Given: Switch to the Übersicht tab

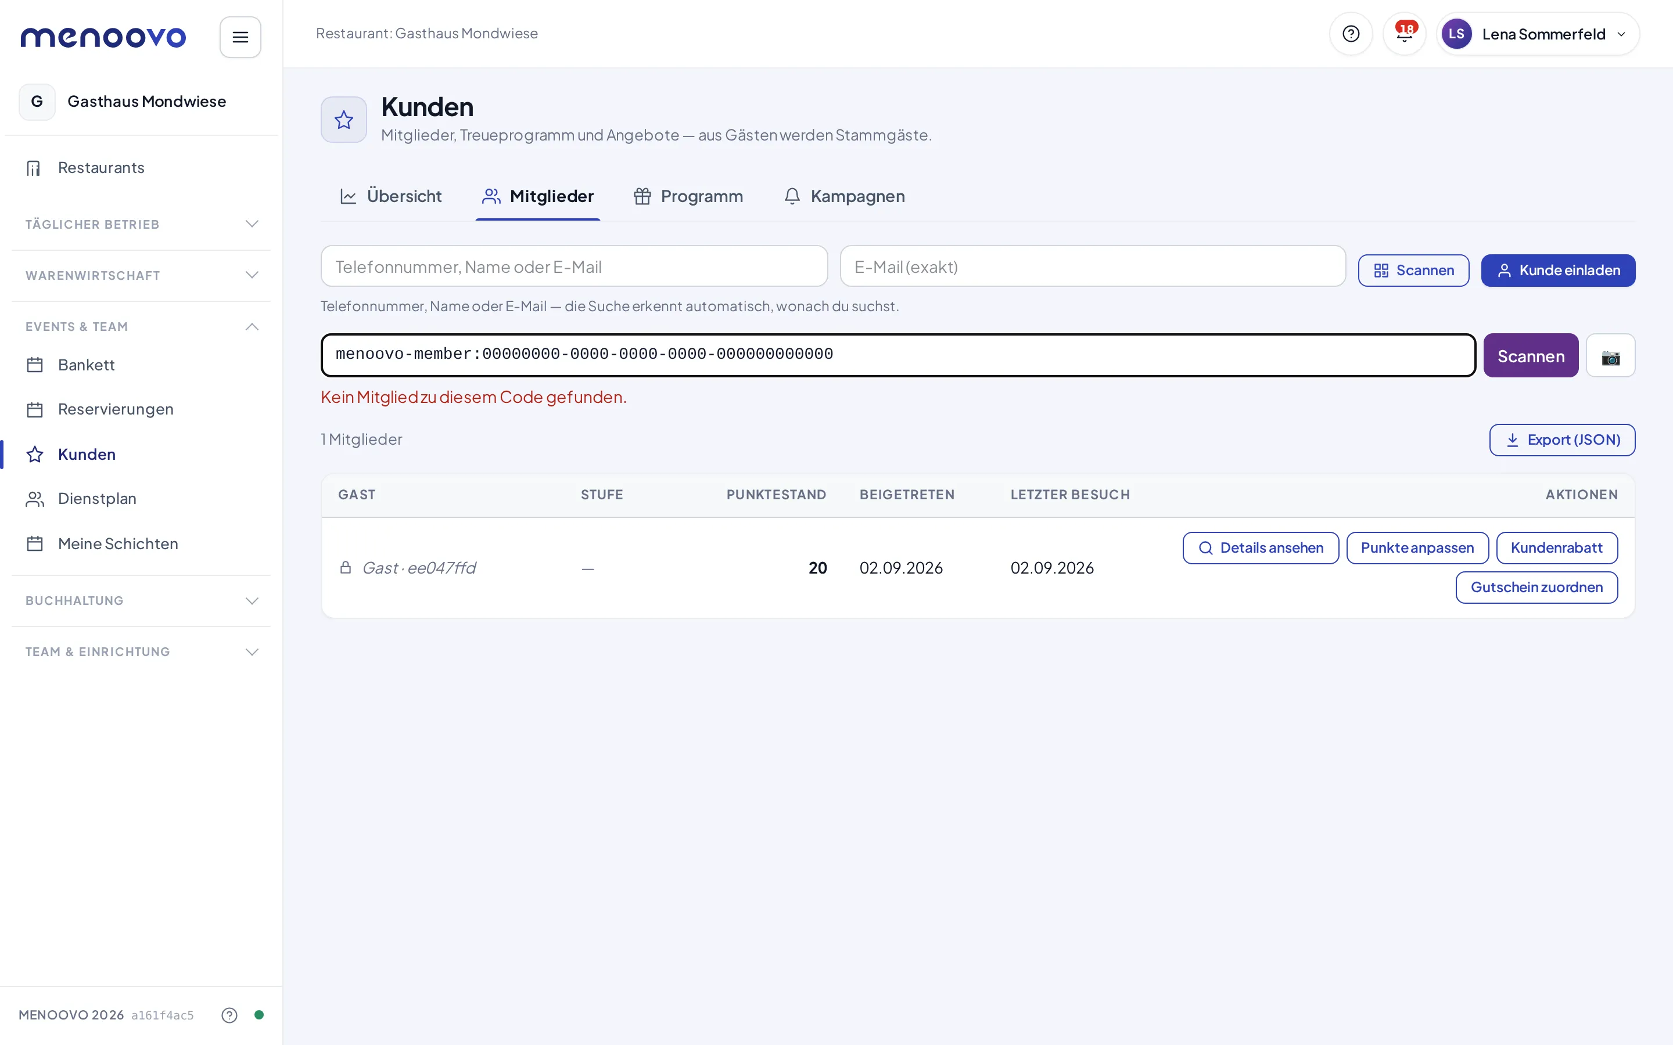Looking at the screenshot, I should click(390, 196).
